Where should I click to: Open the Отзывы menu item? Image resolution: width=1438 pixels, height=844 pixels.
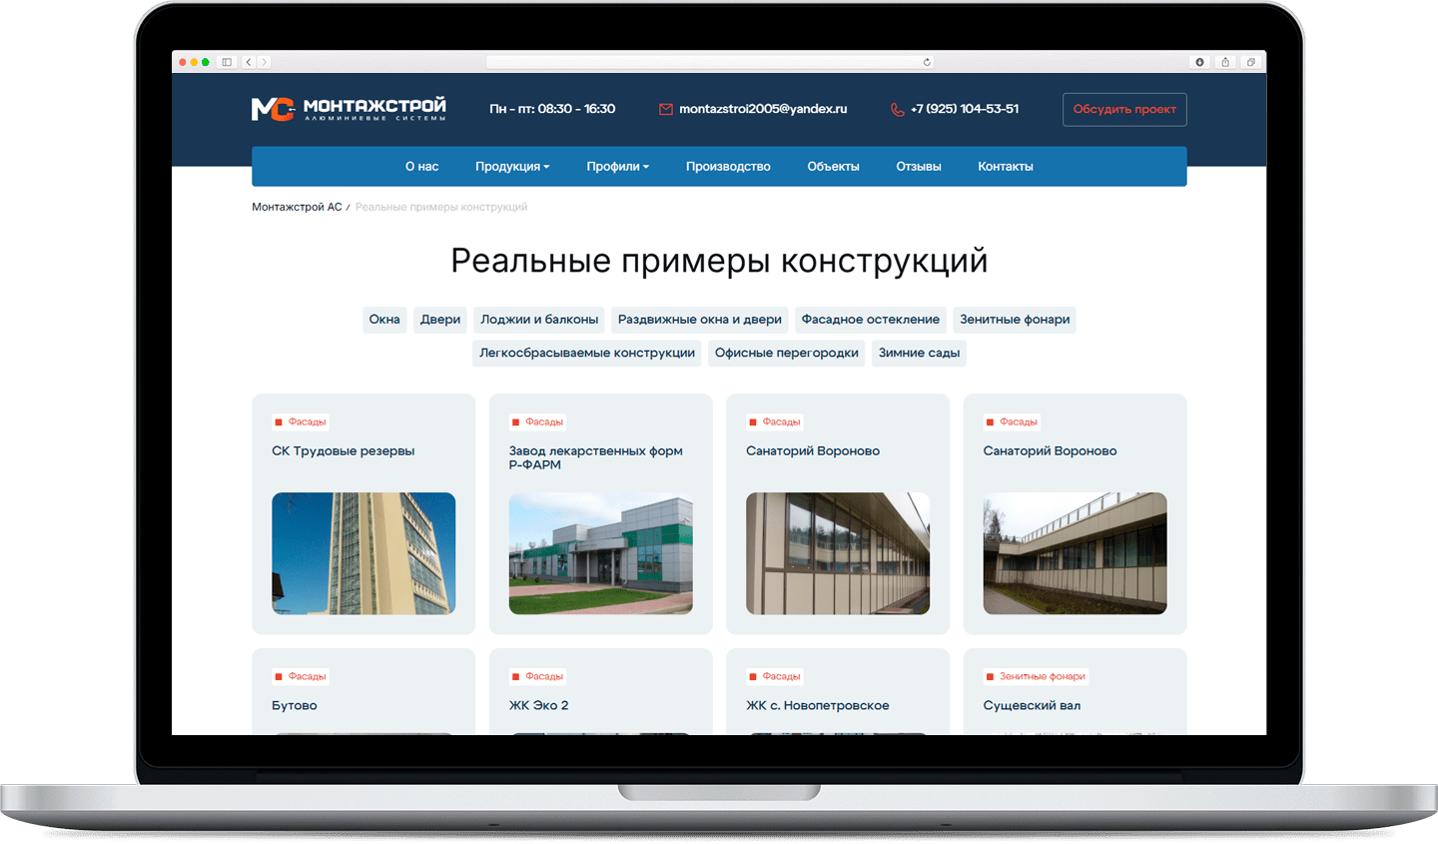point(919,167)
